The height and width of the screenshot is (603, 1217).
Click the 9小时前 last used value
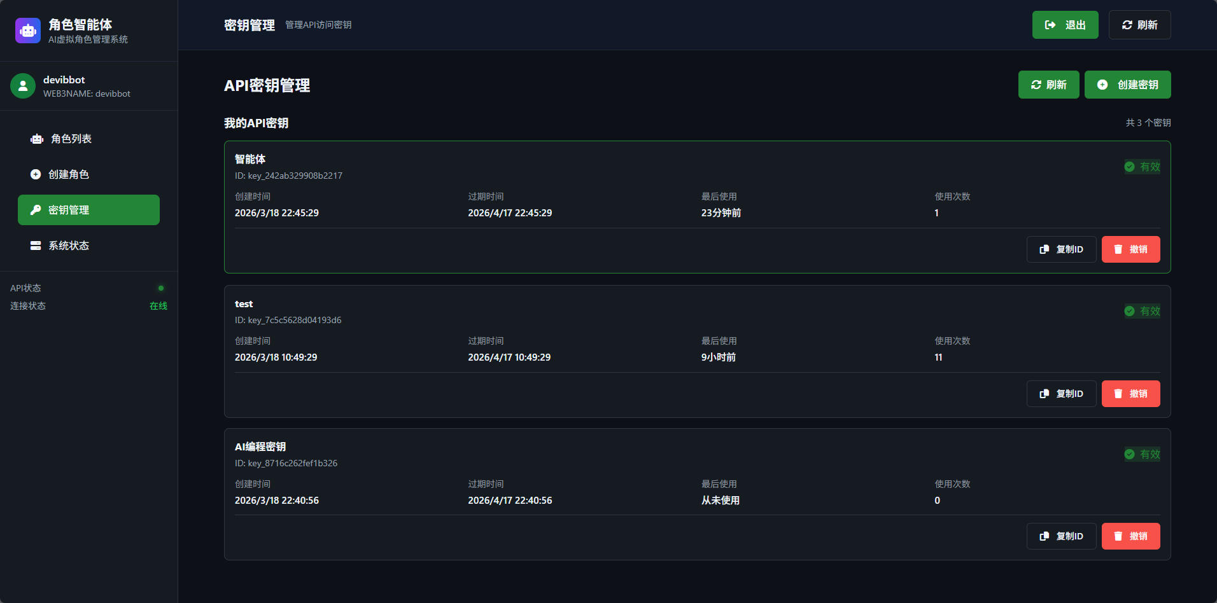[719, 357]
